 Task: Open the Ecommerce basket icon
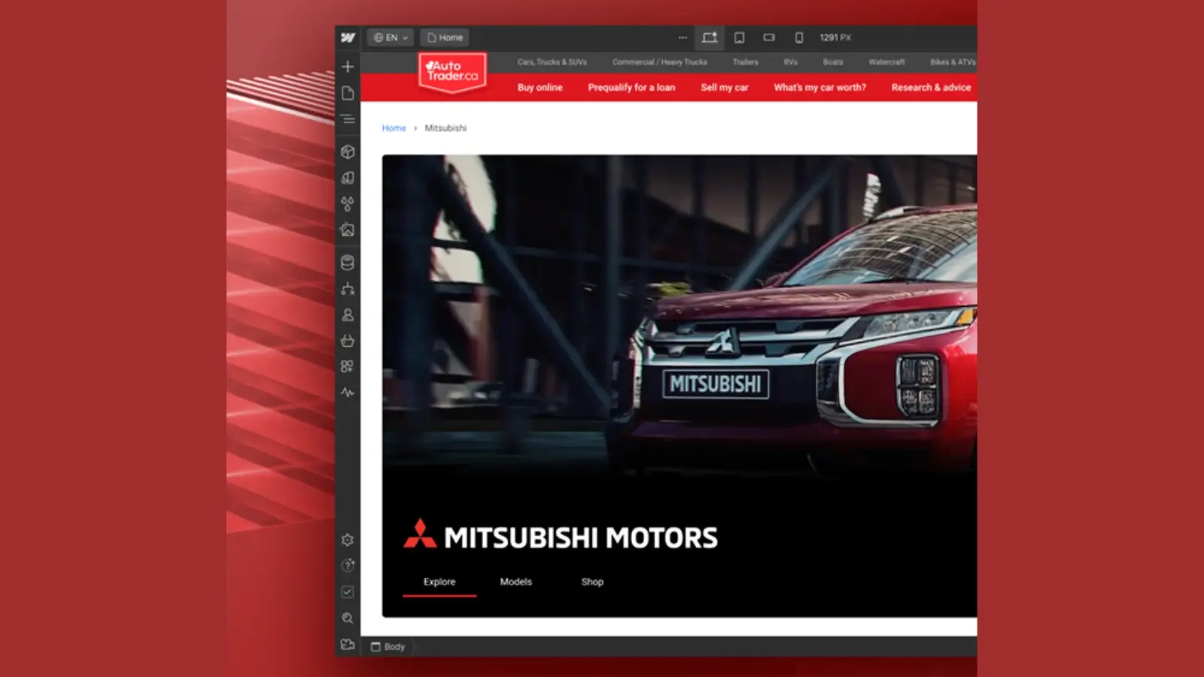[348, 341]
